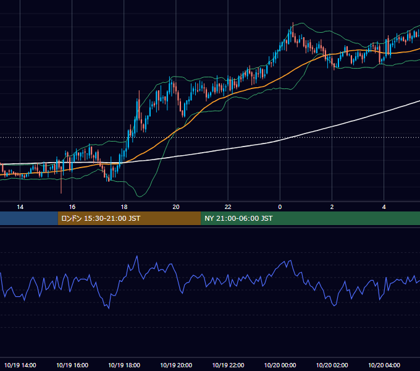Select the hour label 0 on the axis

pos(280,207)
